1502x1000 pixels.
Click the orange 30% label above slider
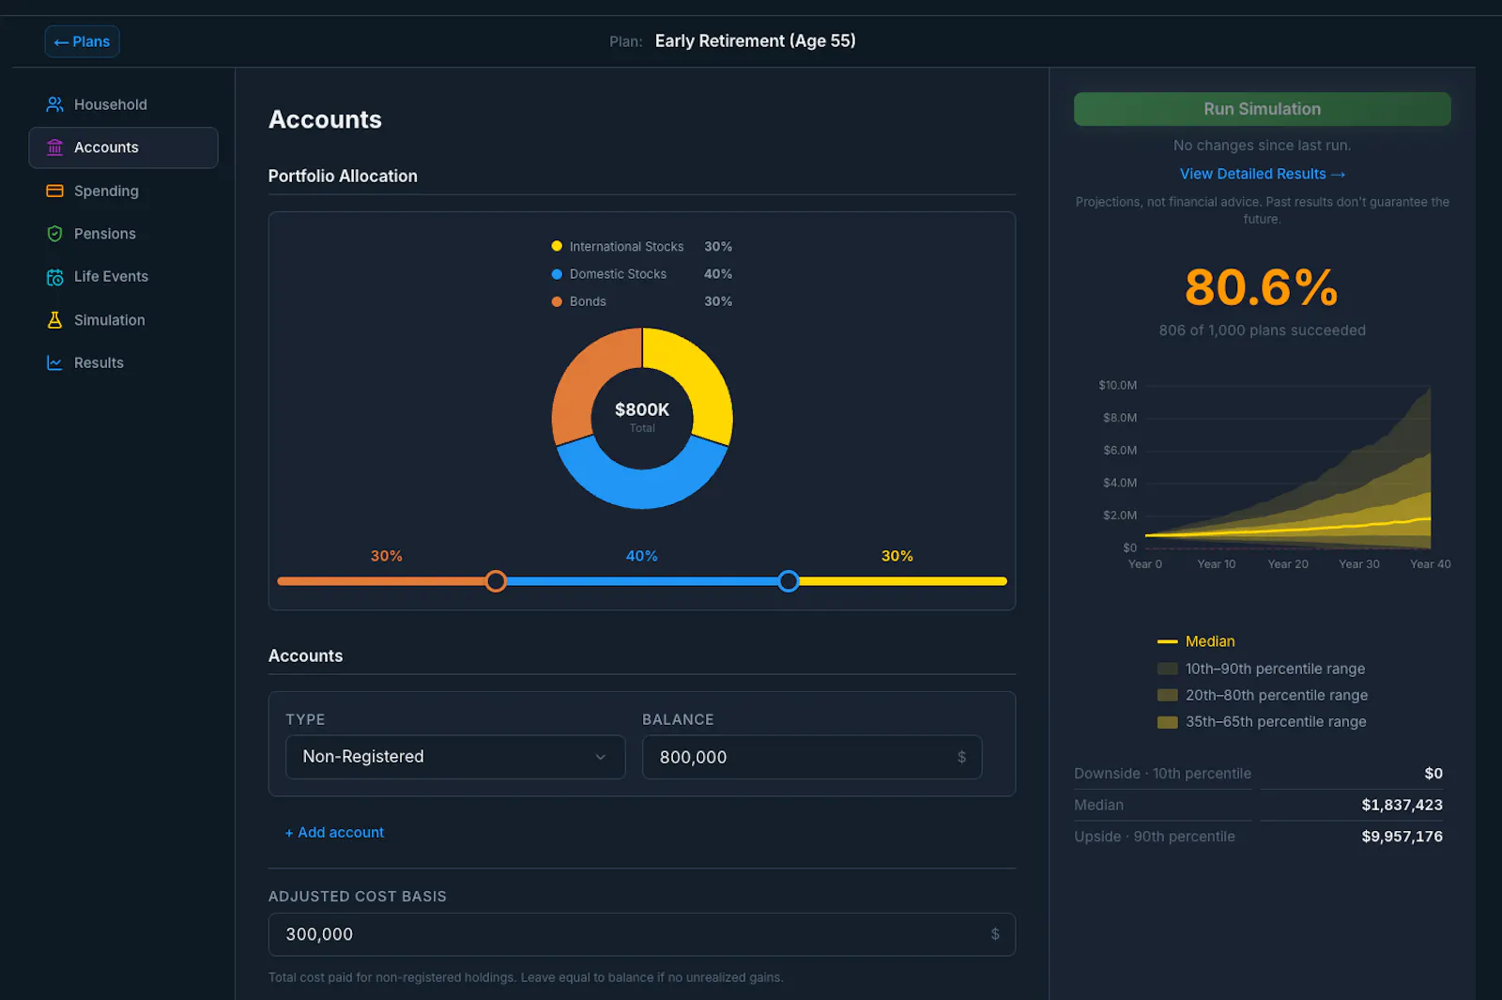coord(386,556)
